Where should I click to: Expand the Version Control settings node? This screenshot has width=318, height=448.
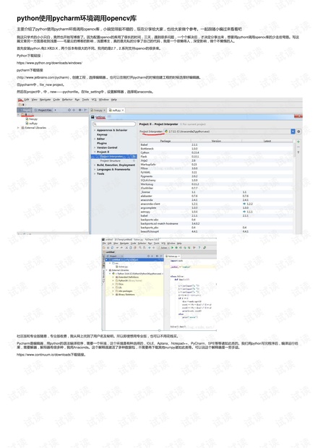pyautogui.click(x=95, y=147)
